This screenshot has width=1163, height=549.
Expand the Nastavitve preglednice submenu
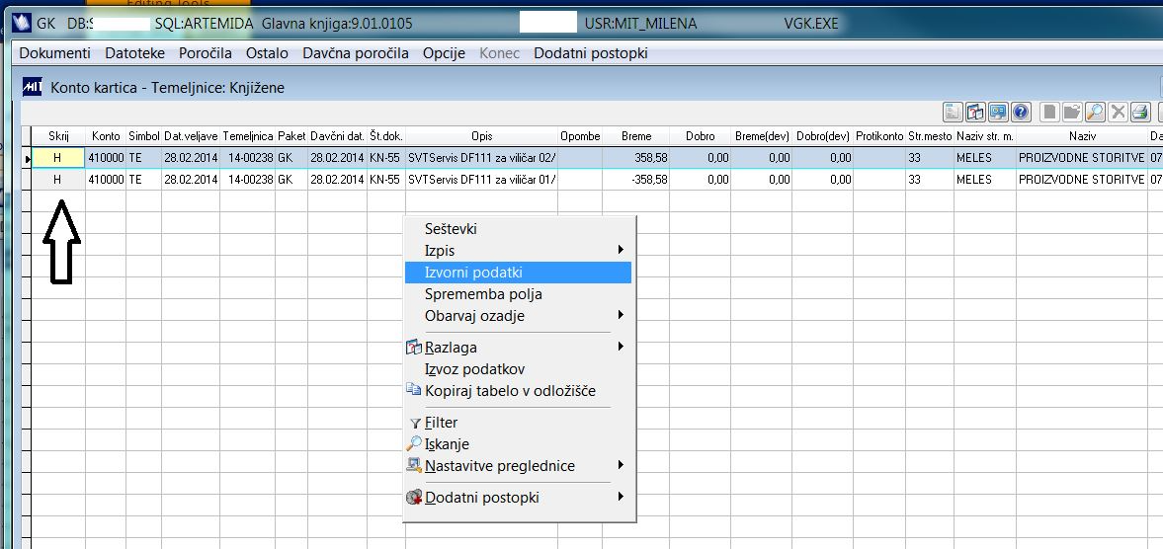point(621,466)
